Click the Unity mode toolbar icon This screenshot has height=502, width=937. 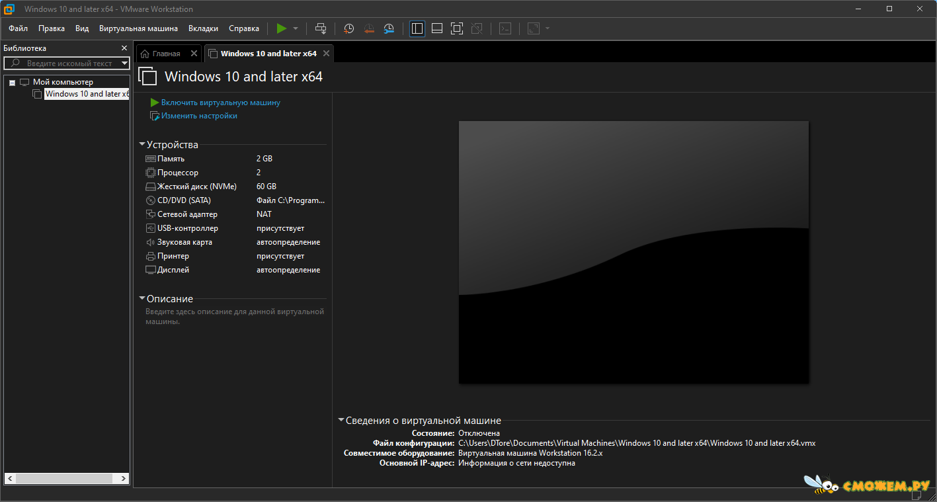(477, 28)
